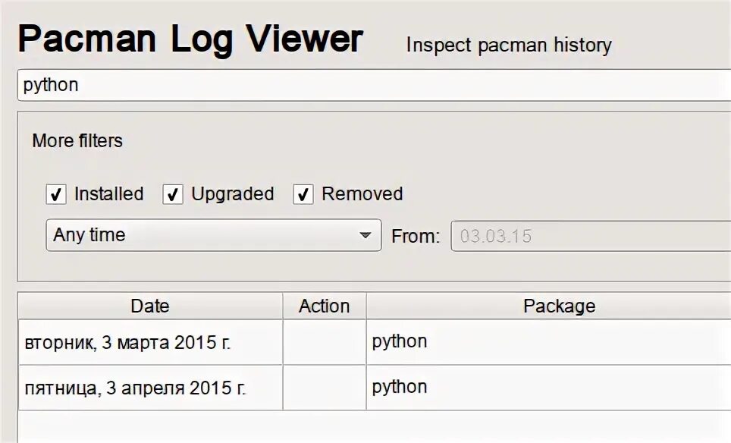
Task: Sort by the Date column header
Action: point(150,306)
